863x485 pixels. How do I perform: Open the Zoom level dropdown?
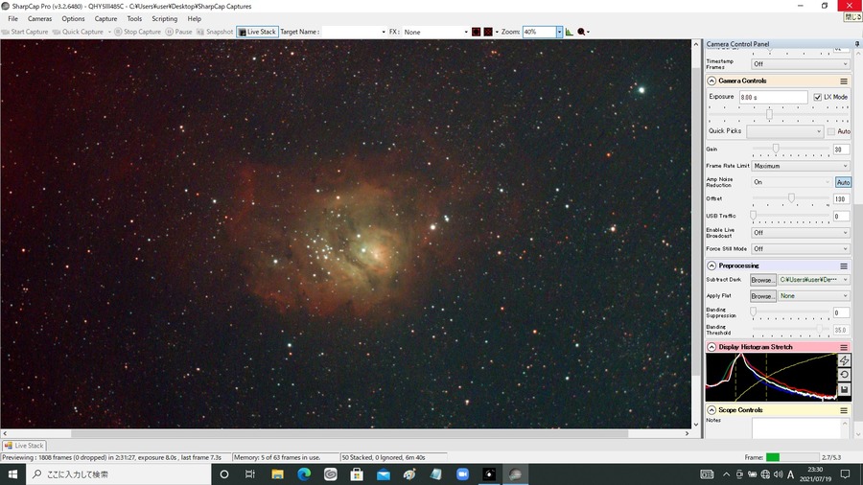point(559,32)
